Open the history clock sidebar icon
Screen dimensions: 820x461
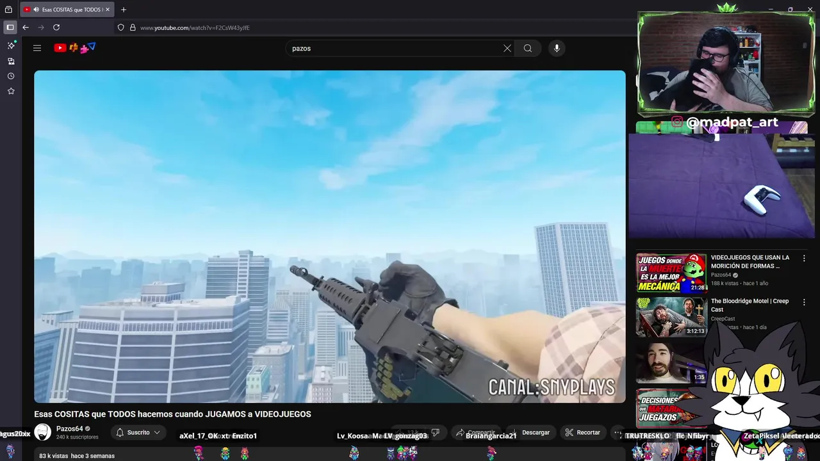(x=11, y=76)
